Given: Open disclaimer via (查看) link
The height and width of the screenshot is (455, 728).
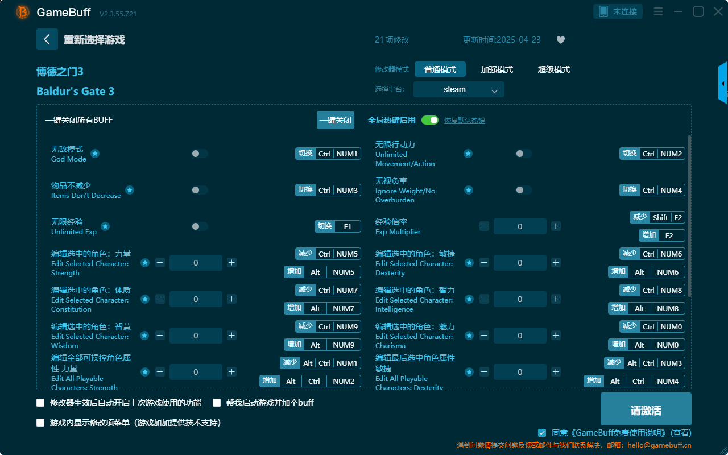Looking at the screenshot, I should 680,433.
